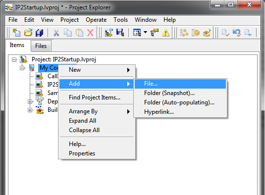This screenshot has height=195, width=265.
Task: Collapse the My Computer tree node
Action: pos(22,68)
